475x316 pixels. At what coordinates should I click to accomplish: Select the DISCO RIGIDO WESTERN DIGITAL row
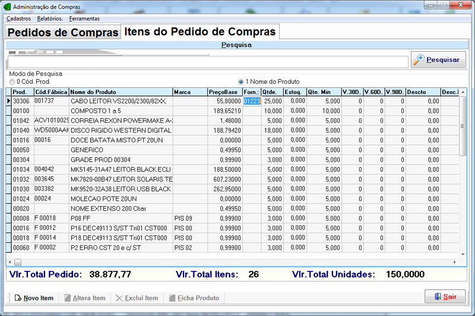(121, 129)
